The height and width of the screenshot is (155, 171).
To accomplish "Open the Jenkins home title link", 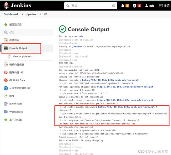I will 21,5.
